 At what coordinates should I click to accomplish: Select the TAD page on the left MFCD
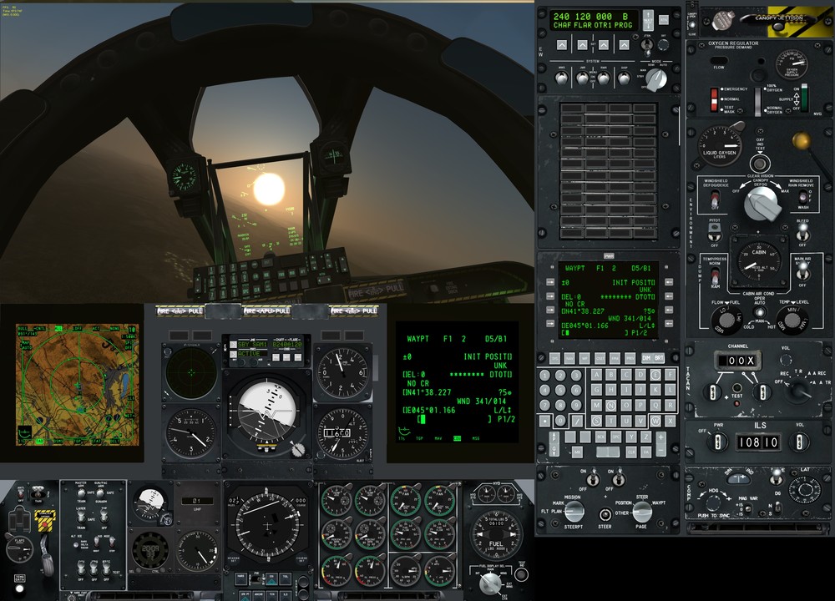tap(40, 442)
